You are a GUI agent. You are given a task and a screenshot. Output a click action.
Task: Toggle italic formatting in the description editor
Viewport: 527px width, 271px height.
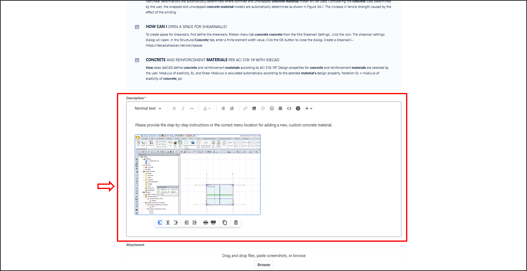[183, 108]
